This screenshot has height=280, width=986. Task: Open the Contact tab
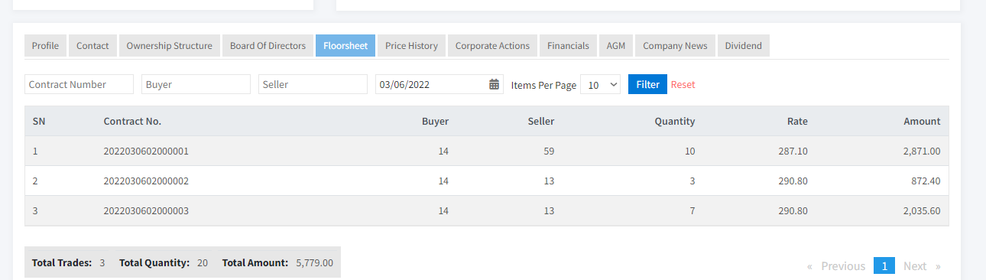tap(92, 46)
